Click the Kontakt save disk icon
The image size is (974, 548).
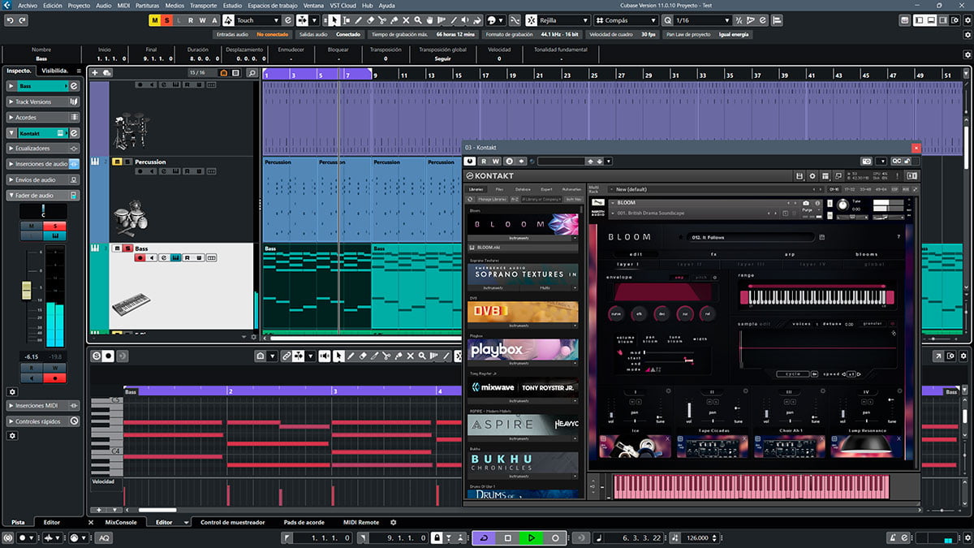coord(799,175)
